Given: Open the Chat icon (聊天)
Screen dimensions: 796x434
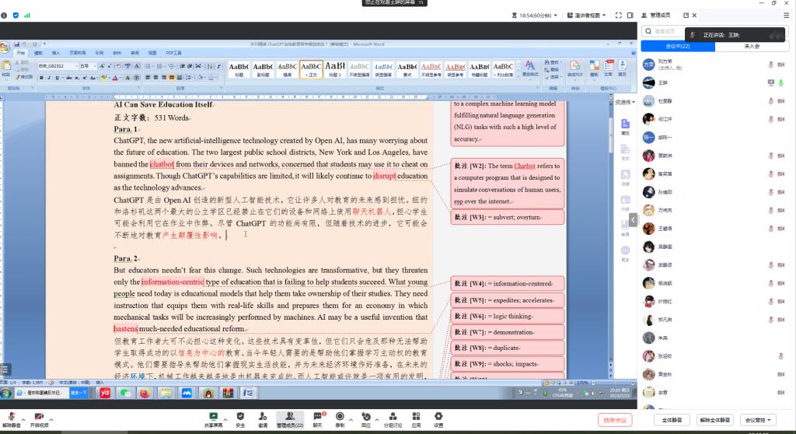Looking at the screenshot, I should coord(317,417).
